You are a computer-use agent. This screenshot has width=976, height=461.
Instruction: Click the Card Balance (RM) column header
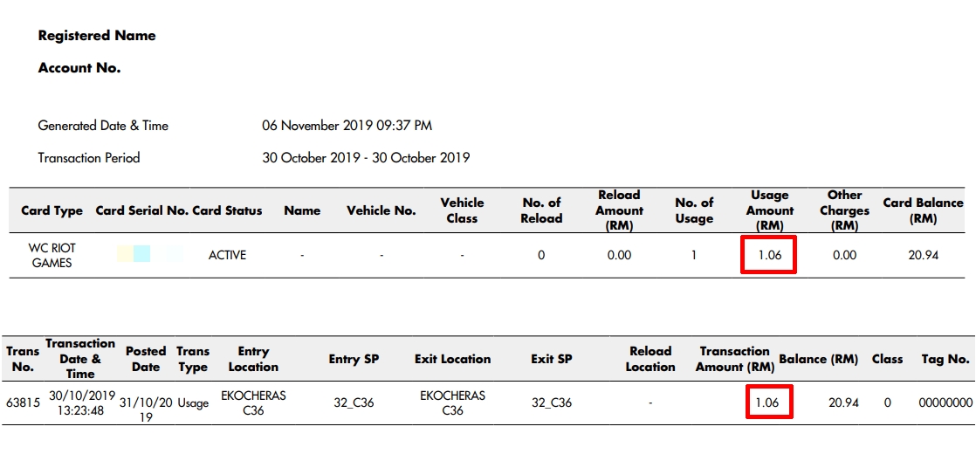coord(923,210)
